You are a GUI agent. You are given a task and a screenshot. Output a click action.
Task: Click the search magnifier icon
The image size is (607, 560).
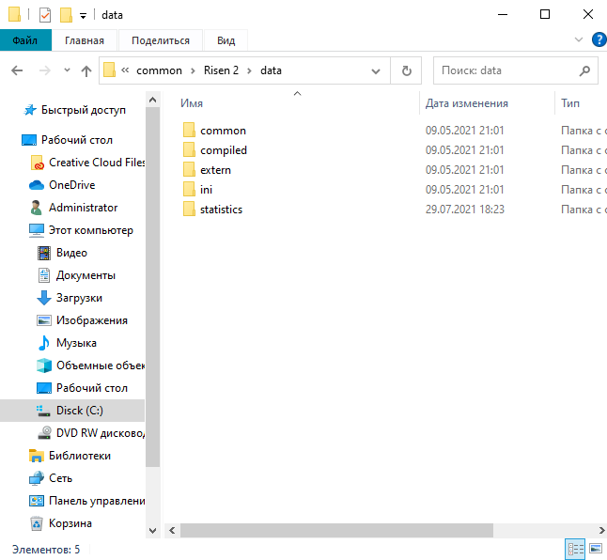tap(584, 70)
